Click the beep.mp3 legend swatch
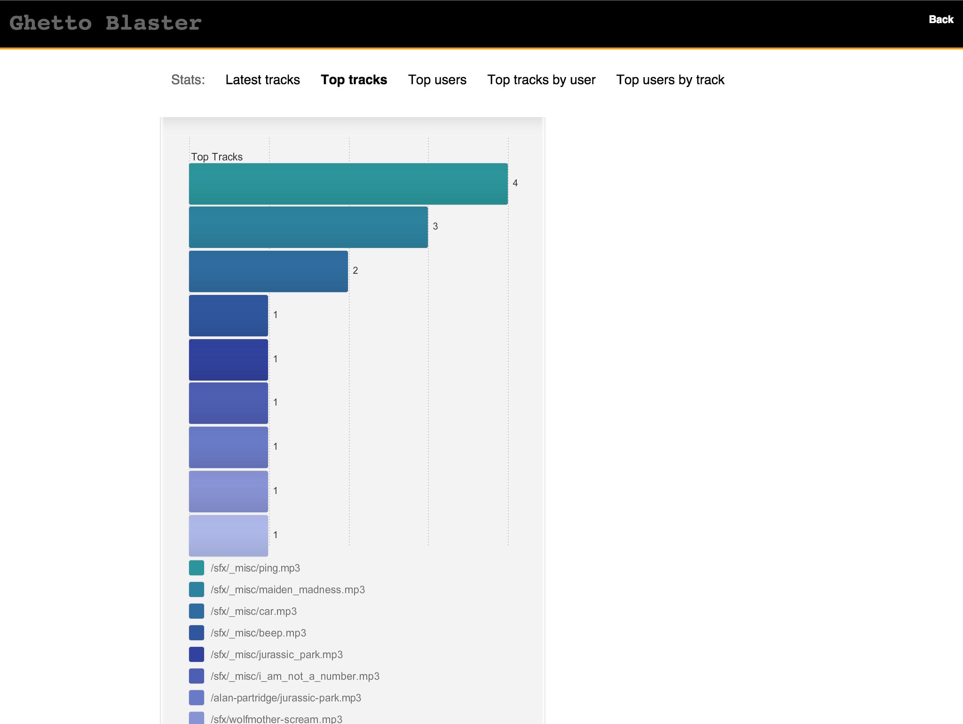The width and height of the screenshot is (963, 724). click(196, 633)
